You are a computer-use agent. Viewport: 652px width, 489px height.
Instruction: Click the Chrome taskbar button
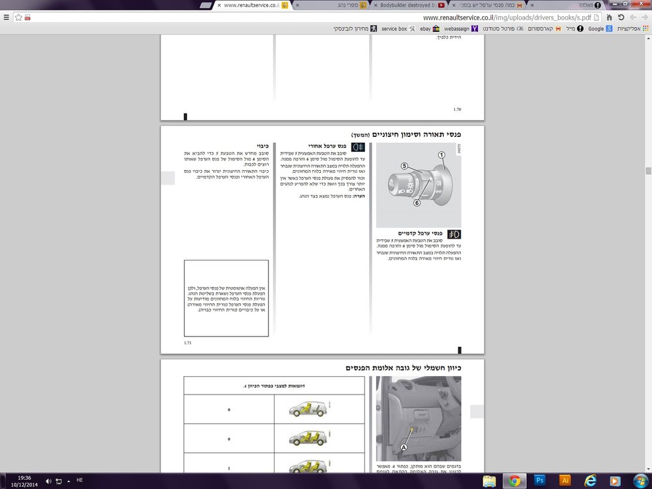[x=514, y=481]
